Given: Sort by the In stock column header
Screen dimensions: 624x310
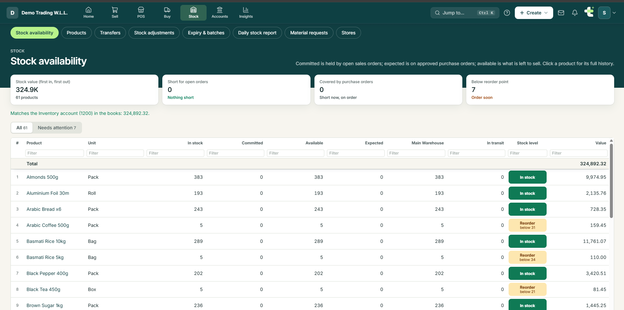Looking at the screenshot, I should [x=195, y=143].
